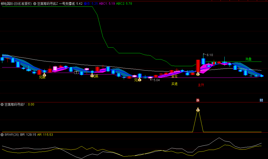Click the money bag near the 5.04 low
Image resolution: width=268 pixels, height=159 pixels.
(140, 80)
